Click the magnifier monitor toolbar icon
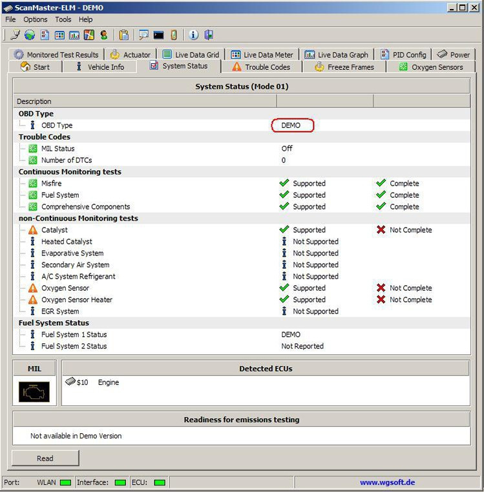The width and height of the screenshot is (484, 492). pyautogui.click(x=143, y=35)
